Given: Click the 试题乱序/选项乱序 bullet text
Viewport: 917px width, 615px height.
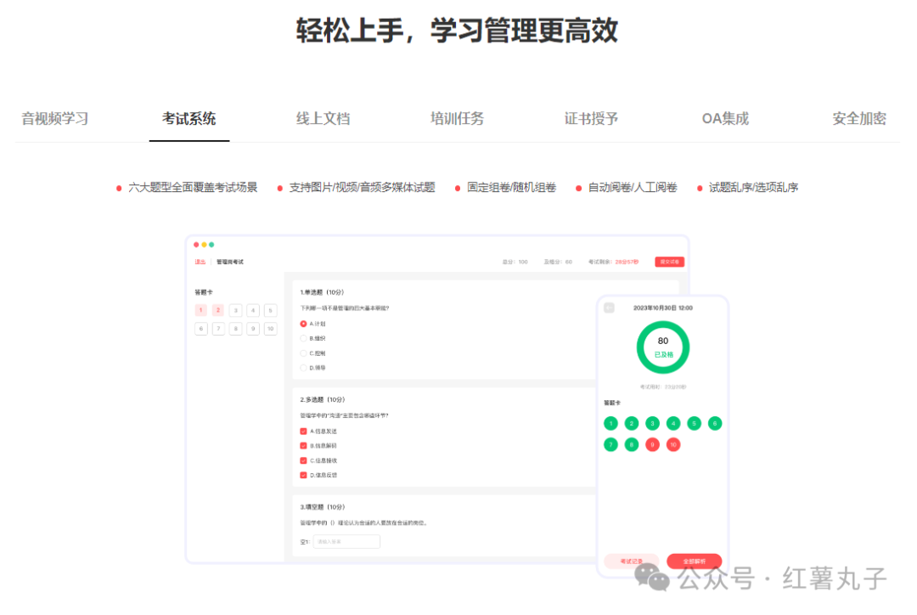Looking at the screenshot, I should [x=754, y=187].
